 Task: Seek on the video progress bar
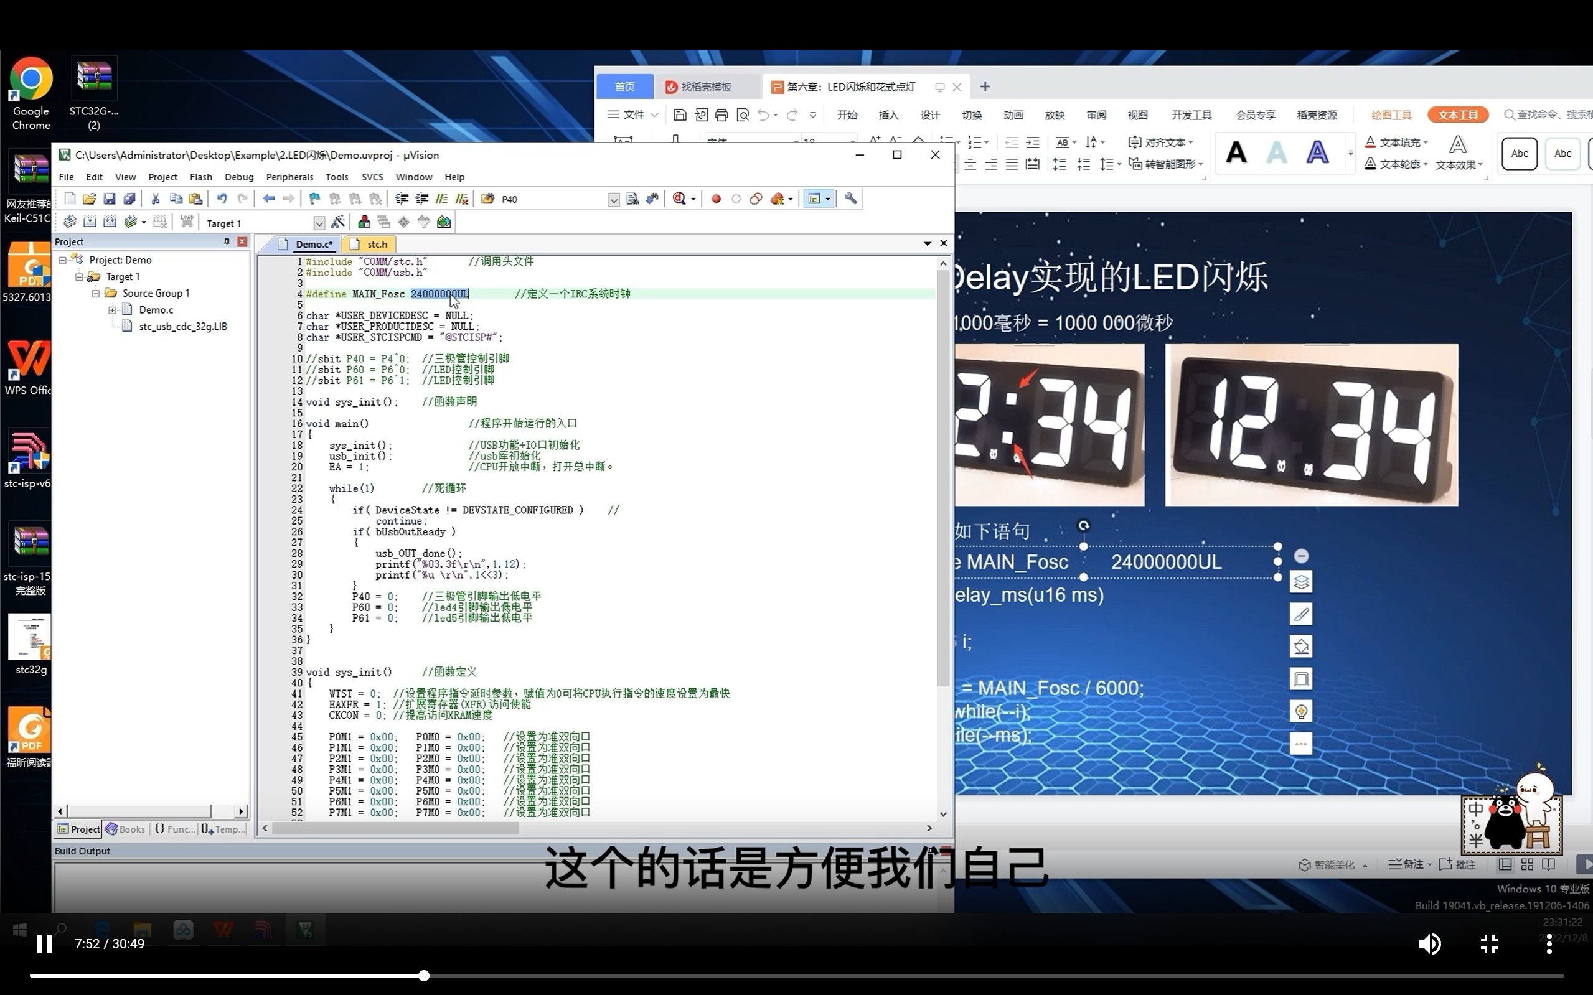pos(797,975)
